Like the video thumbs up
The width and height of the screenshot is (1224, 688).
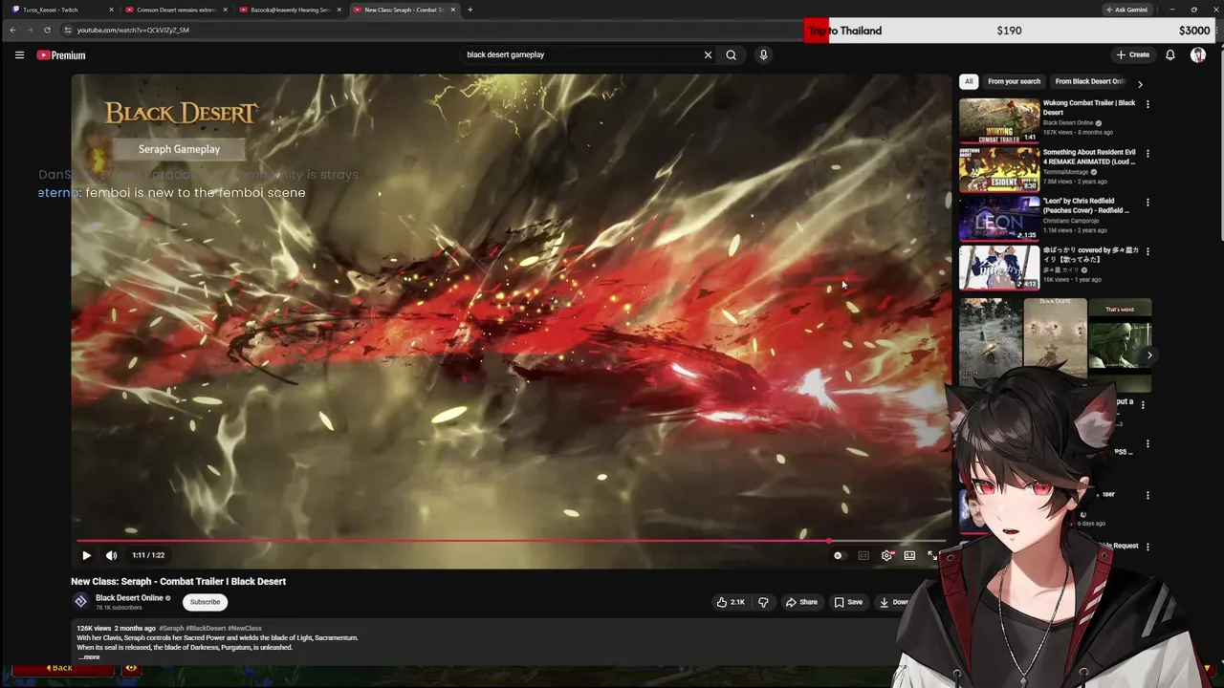click(732, 602)
